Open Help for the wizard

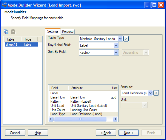point(38,133)
